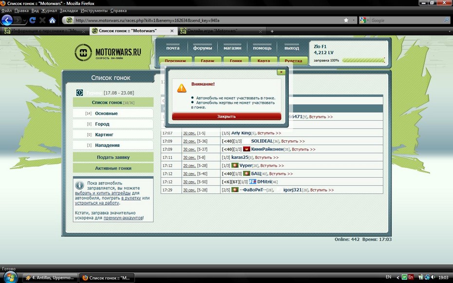The width and height of the screenshot is (453, 283).
Task: Click the Firefox Список гонок taskbar button
Action: coord(107,278)
